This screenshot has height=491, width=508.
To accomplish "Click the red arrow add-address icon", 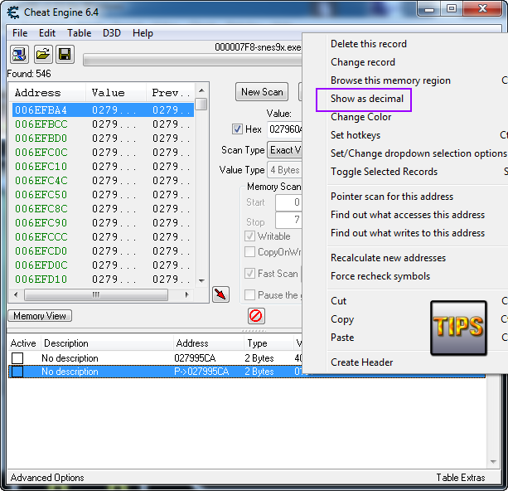I will pos(220,294).
